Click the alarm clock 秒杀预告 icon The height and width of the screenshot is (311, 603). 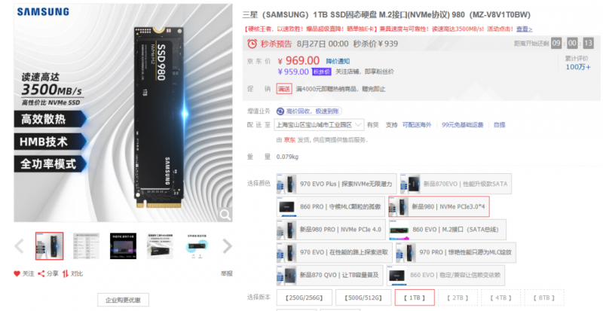pos(252,44)
